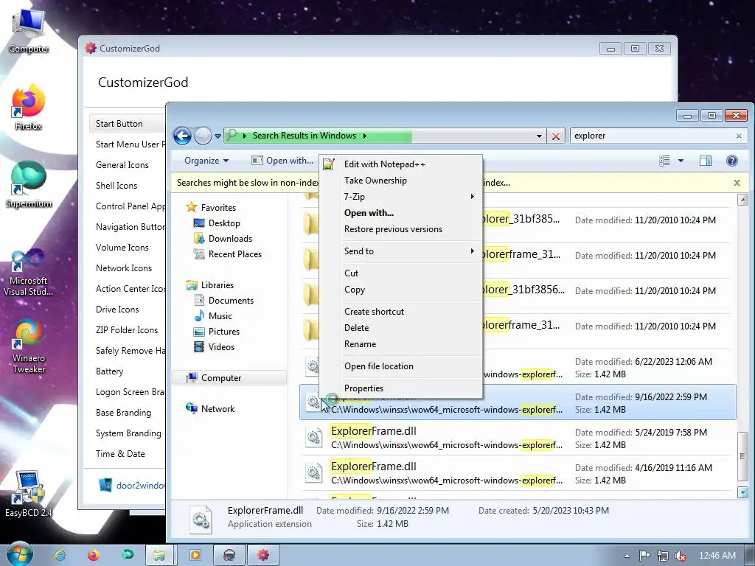Open Internet Explorer from taskbar
The height and width of the screenshot is (566, 755).
coord(60,555)
